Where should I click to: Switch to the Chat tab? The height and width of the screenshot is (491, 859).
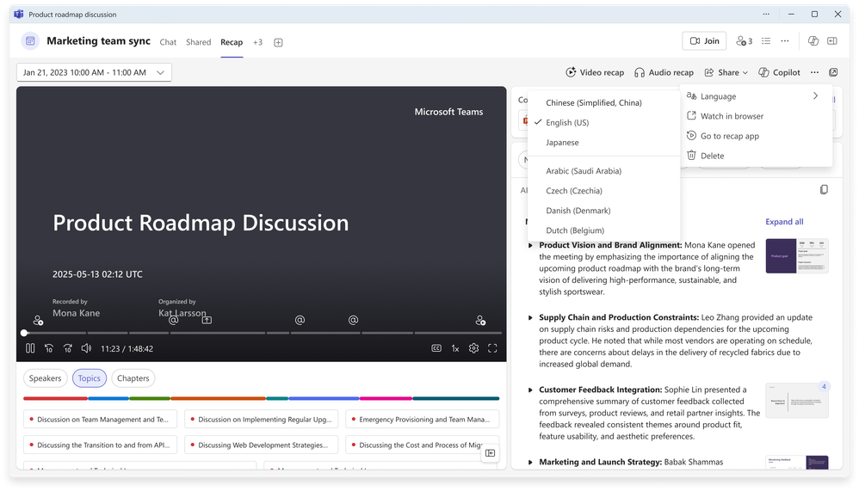168,42
